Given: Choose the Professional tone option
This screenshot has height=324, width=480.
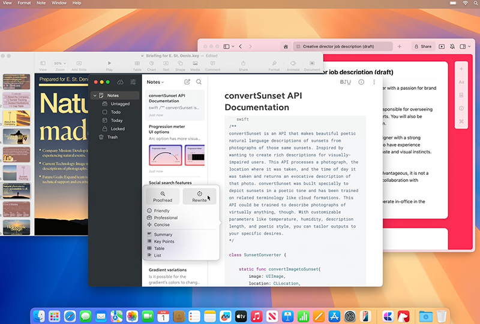Looking at the screenshot, I should tap(166, 217).
